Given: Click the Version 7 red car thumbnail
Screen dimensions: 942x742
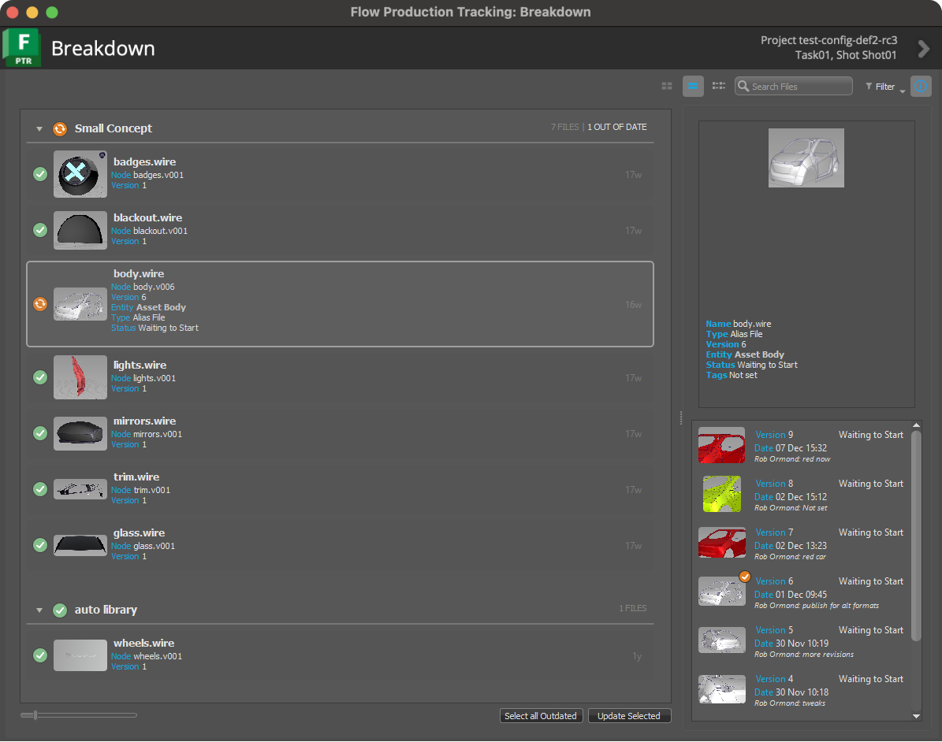Looking at the screenshot, I should point(721,543).
